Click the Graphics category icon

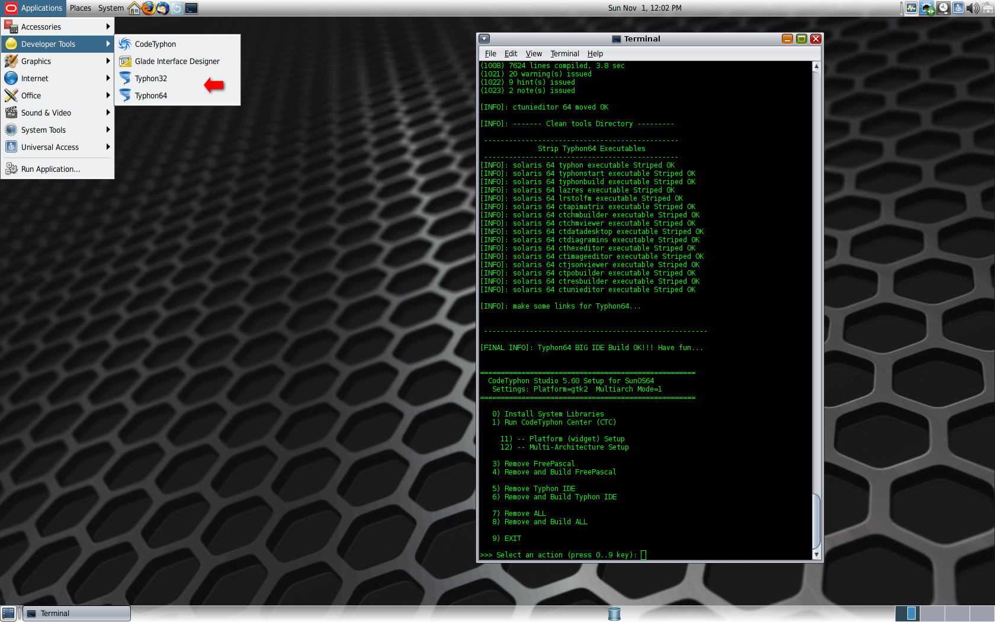(11, 61)
